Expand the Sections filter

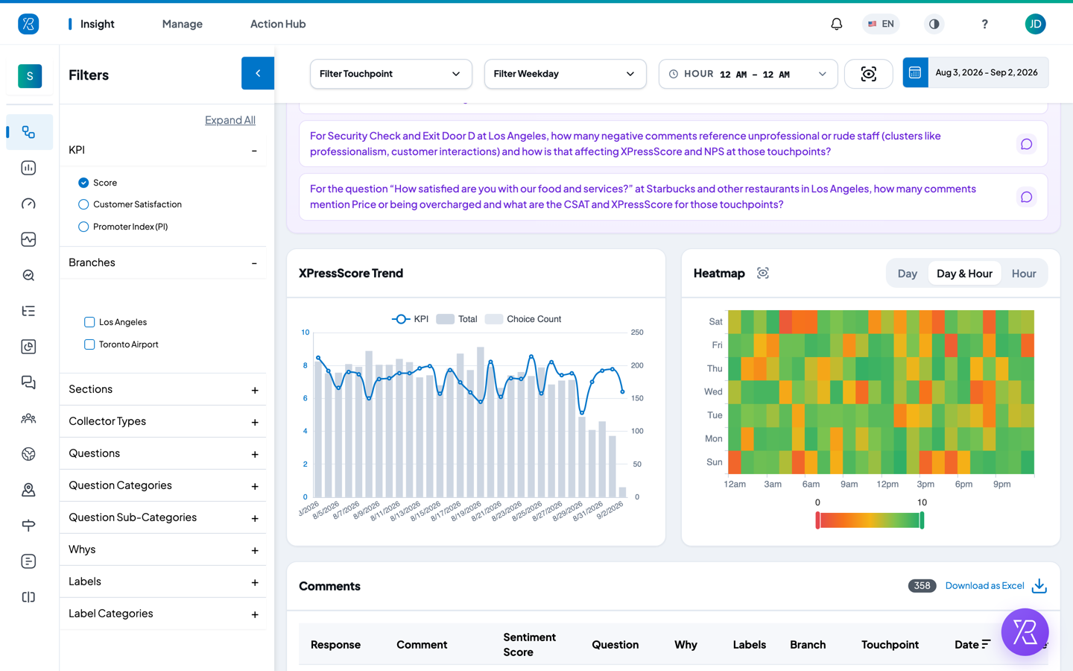click(255, 390)
